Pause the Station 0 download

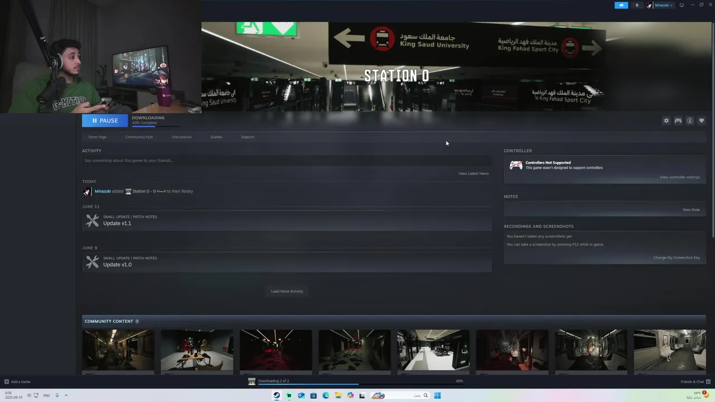(105, 121)
